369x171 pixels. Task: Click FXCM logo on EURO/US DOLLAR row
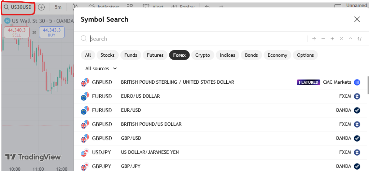tap(357, 96)
